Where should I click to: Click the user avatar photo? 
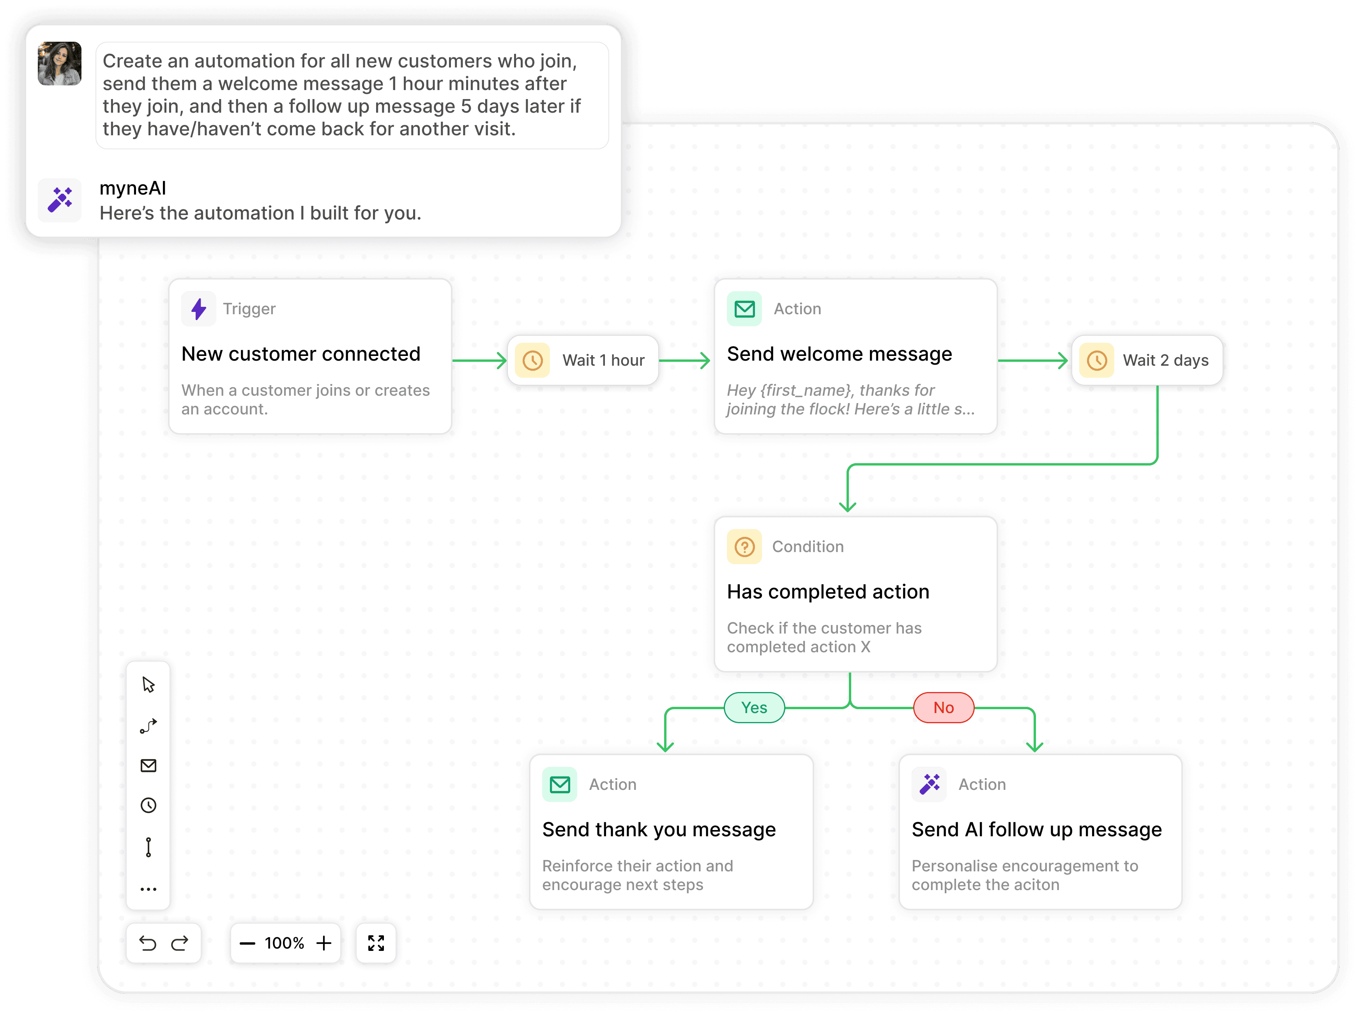[x=60, y=63]
